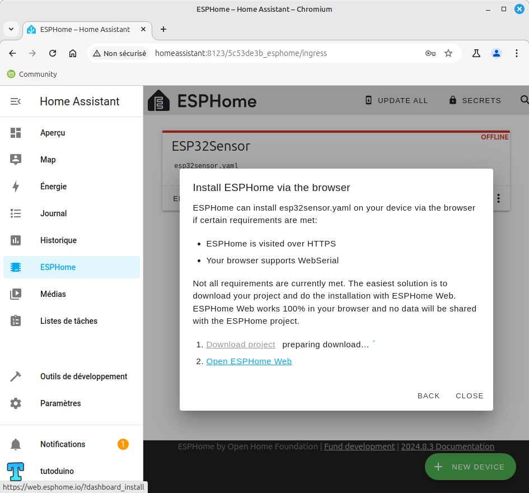
Task: Navigate to Journal in the sidebar
Action: (x=53, y=213)
